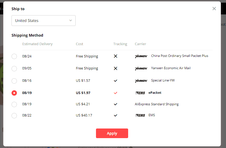Select the 08/24 Free Shipping radio button

pyautogui.click(x=14, y=56)
